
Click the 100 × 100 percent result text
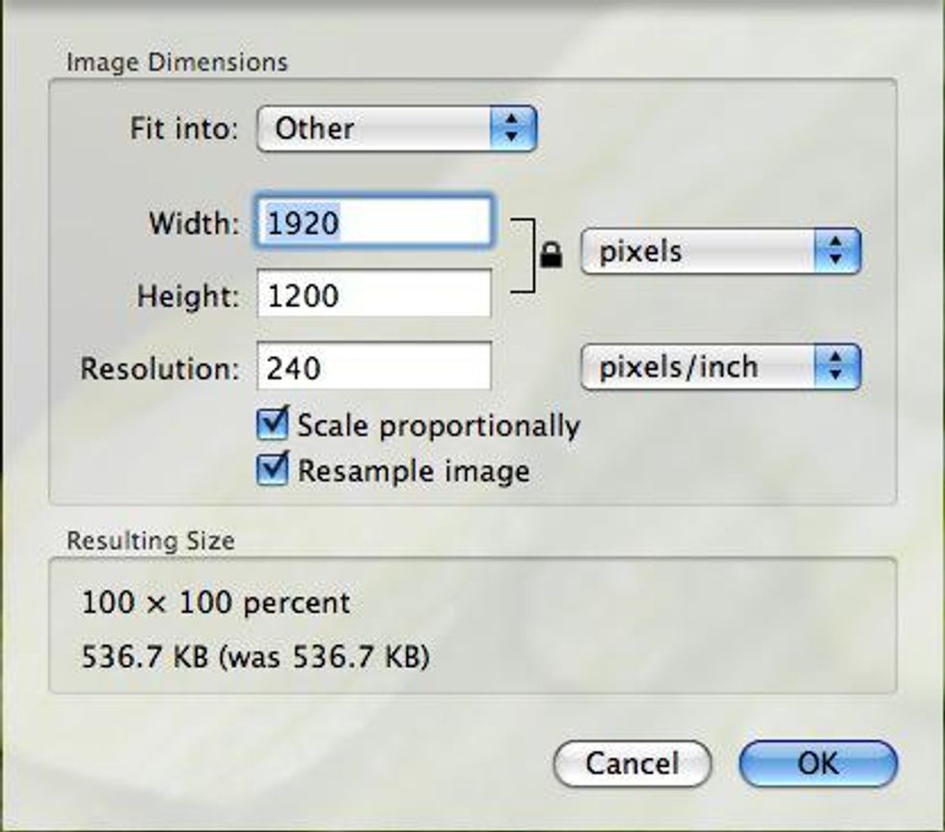point(216,604)
